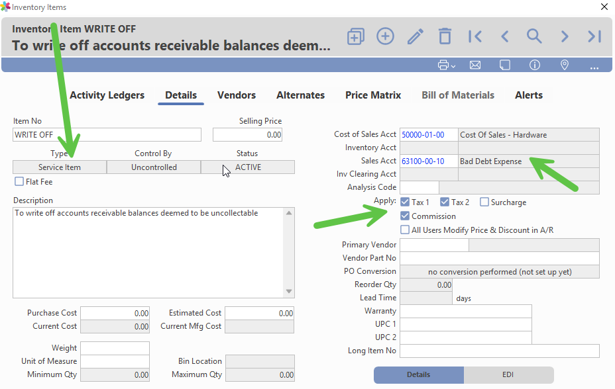Select the bottom Details button

tap(418, 374)
